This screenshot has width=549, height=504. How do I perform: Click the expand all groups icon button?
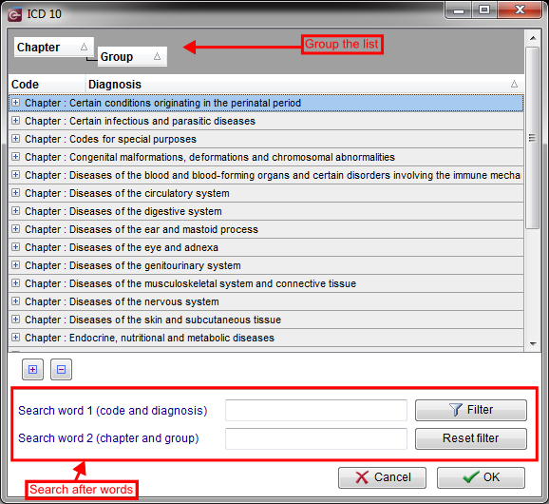click(32, 369)
